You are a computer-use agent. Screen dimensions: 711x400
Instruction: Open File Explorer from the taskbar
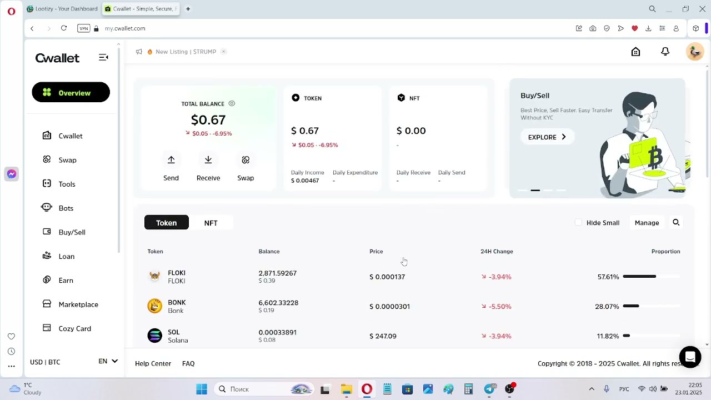coord(346,389)
